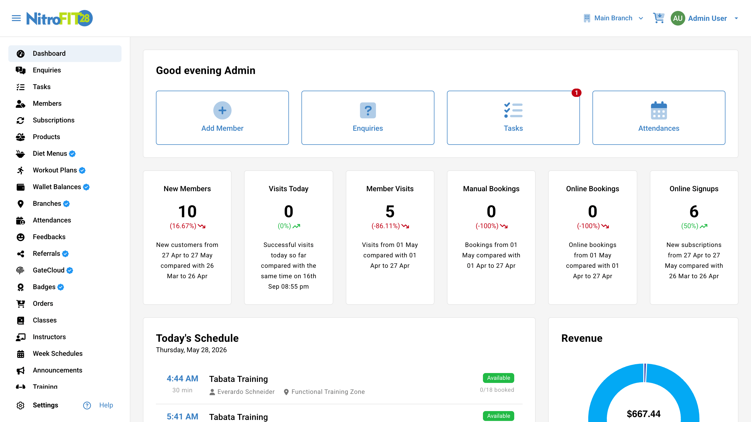This screenshot has height=422, width=751.
Task: Click the Settings gear icon
Action: [x=20, y=405]
